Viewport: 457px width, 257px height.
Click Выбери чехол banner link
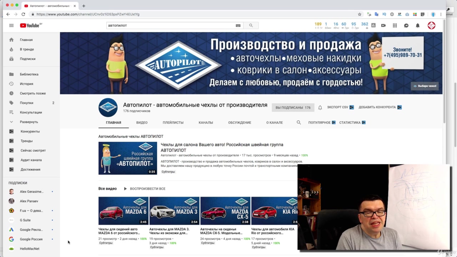point(425,86)
